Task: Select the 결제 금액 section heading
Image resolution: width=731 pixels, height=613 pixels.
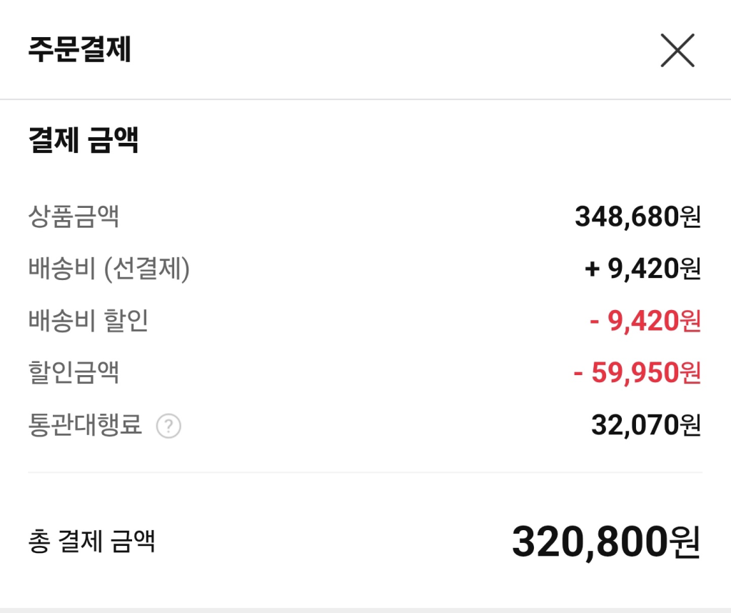Action: (x=84, y=140)
